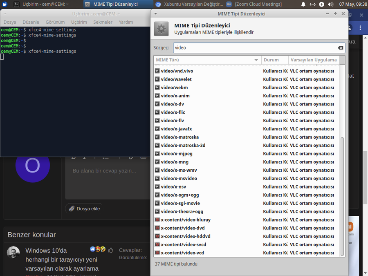Click the volume speaker tray icon
368x276 pixels.
[330, 4]
